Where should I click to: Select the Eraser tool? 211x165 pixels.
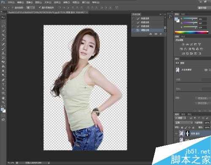3,62
